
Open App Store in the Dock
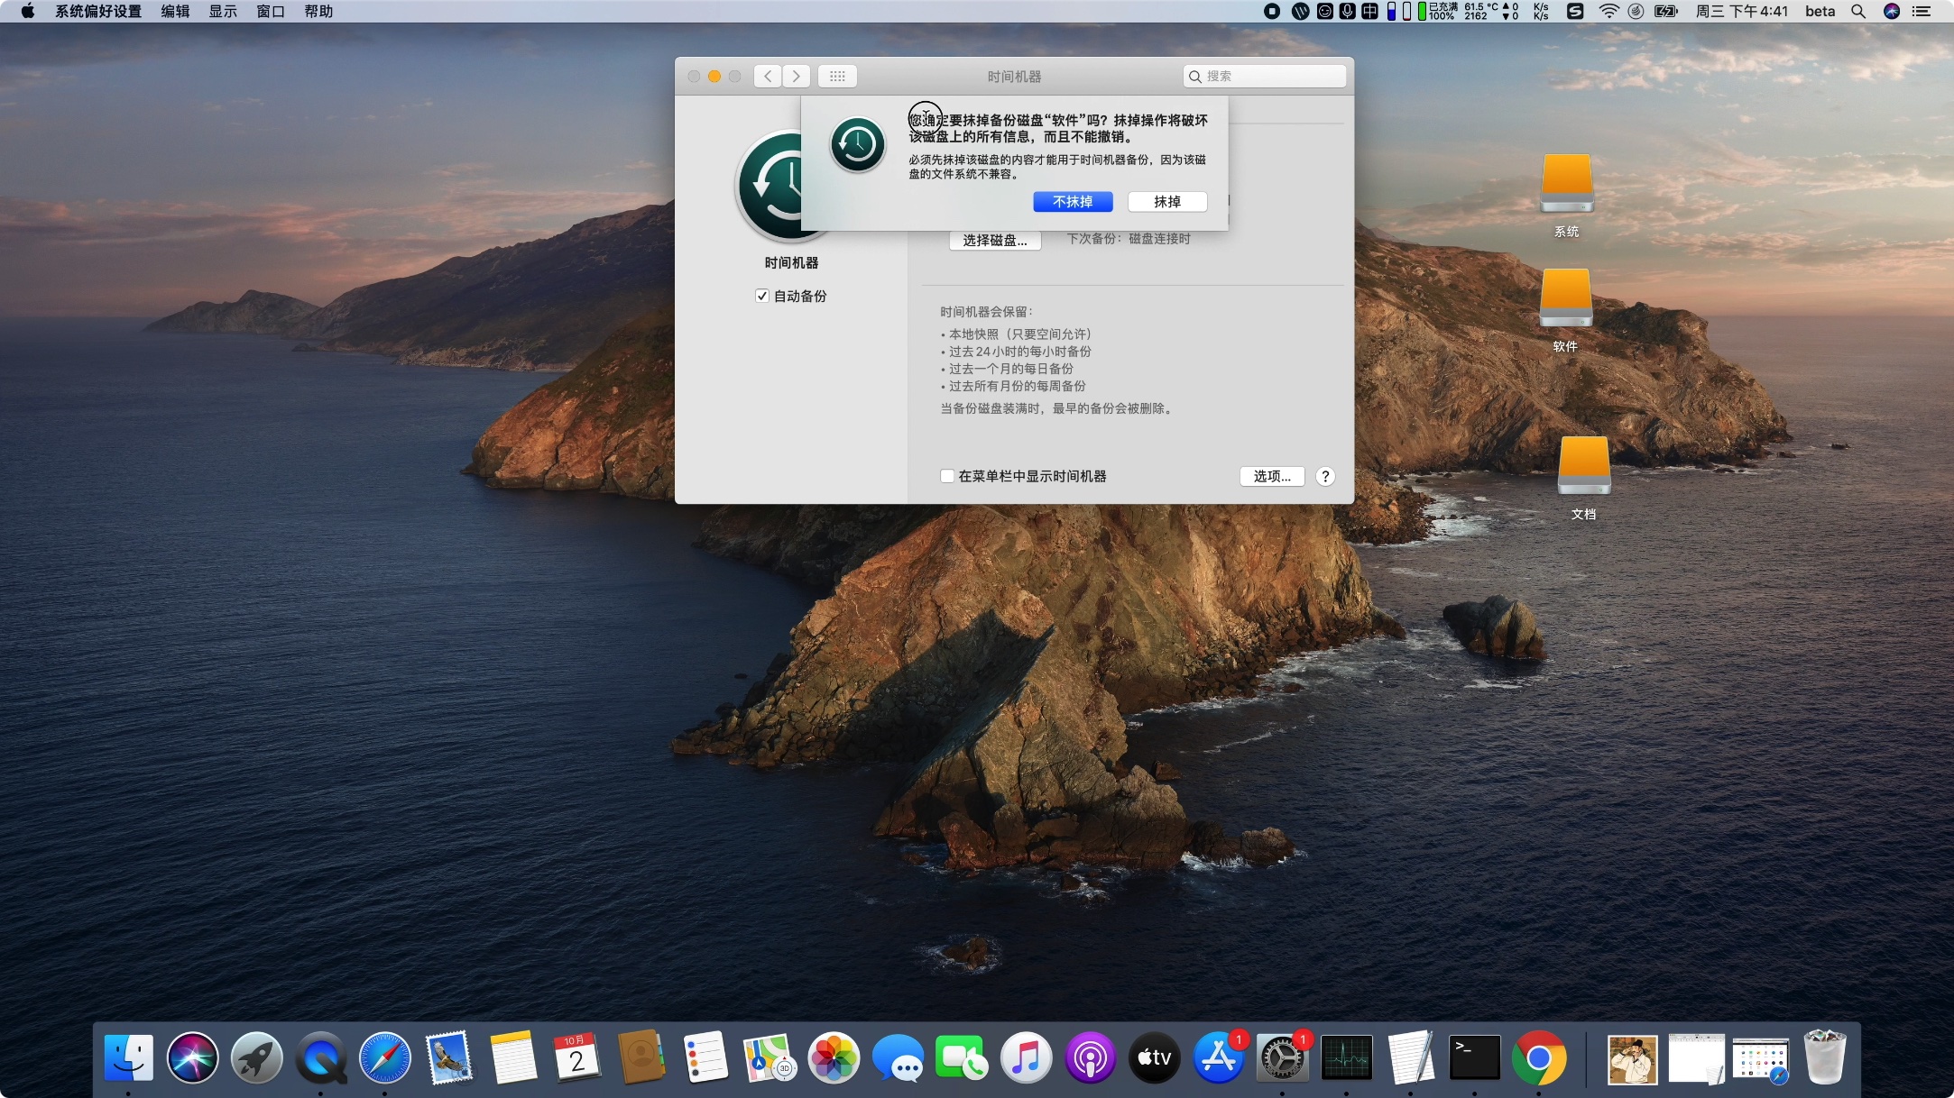(1218, 1057)
